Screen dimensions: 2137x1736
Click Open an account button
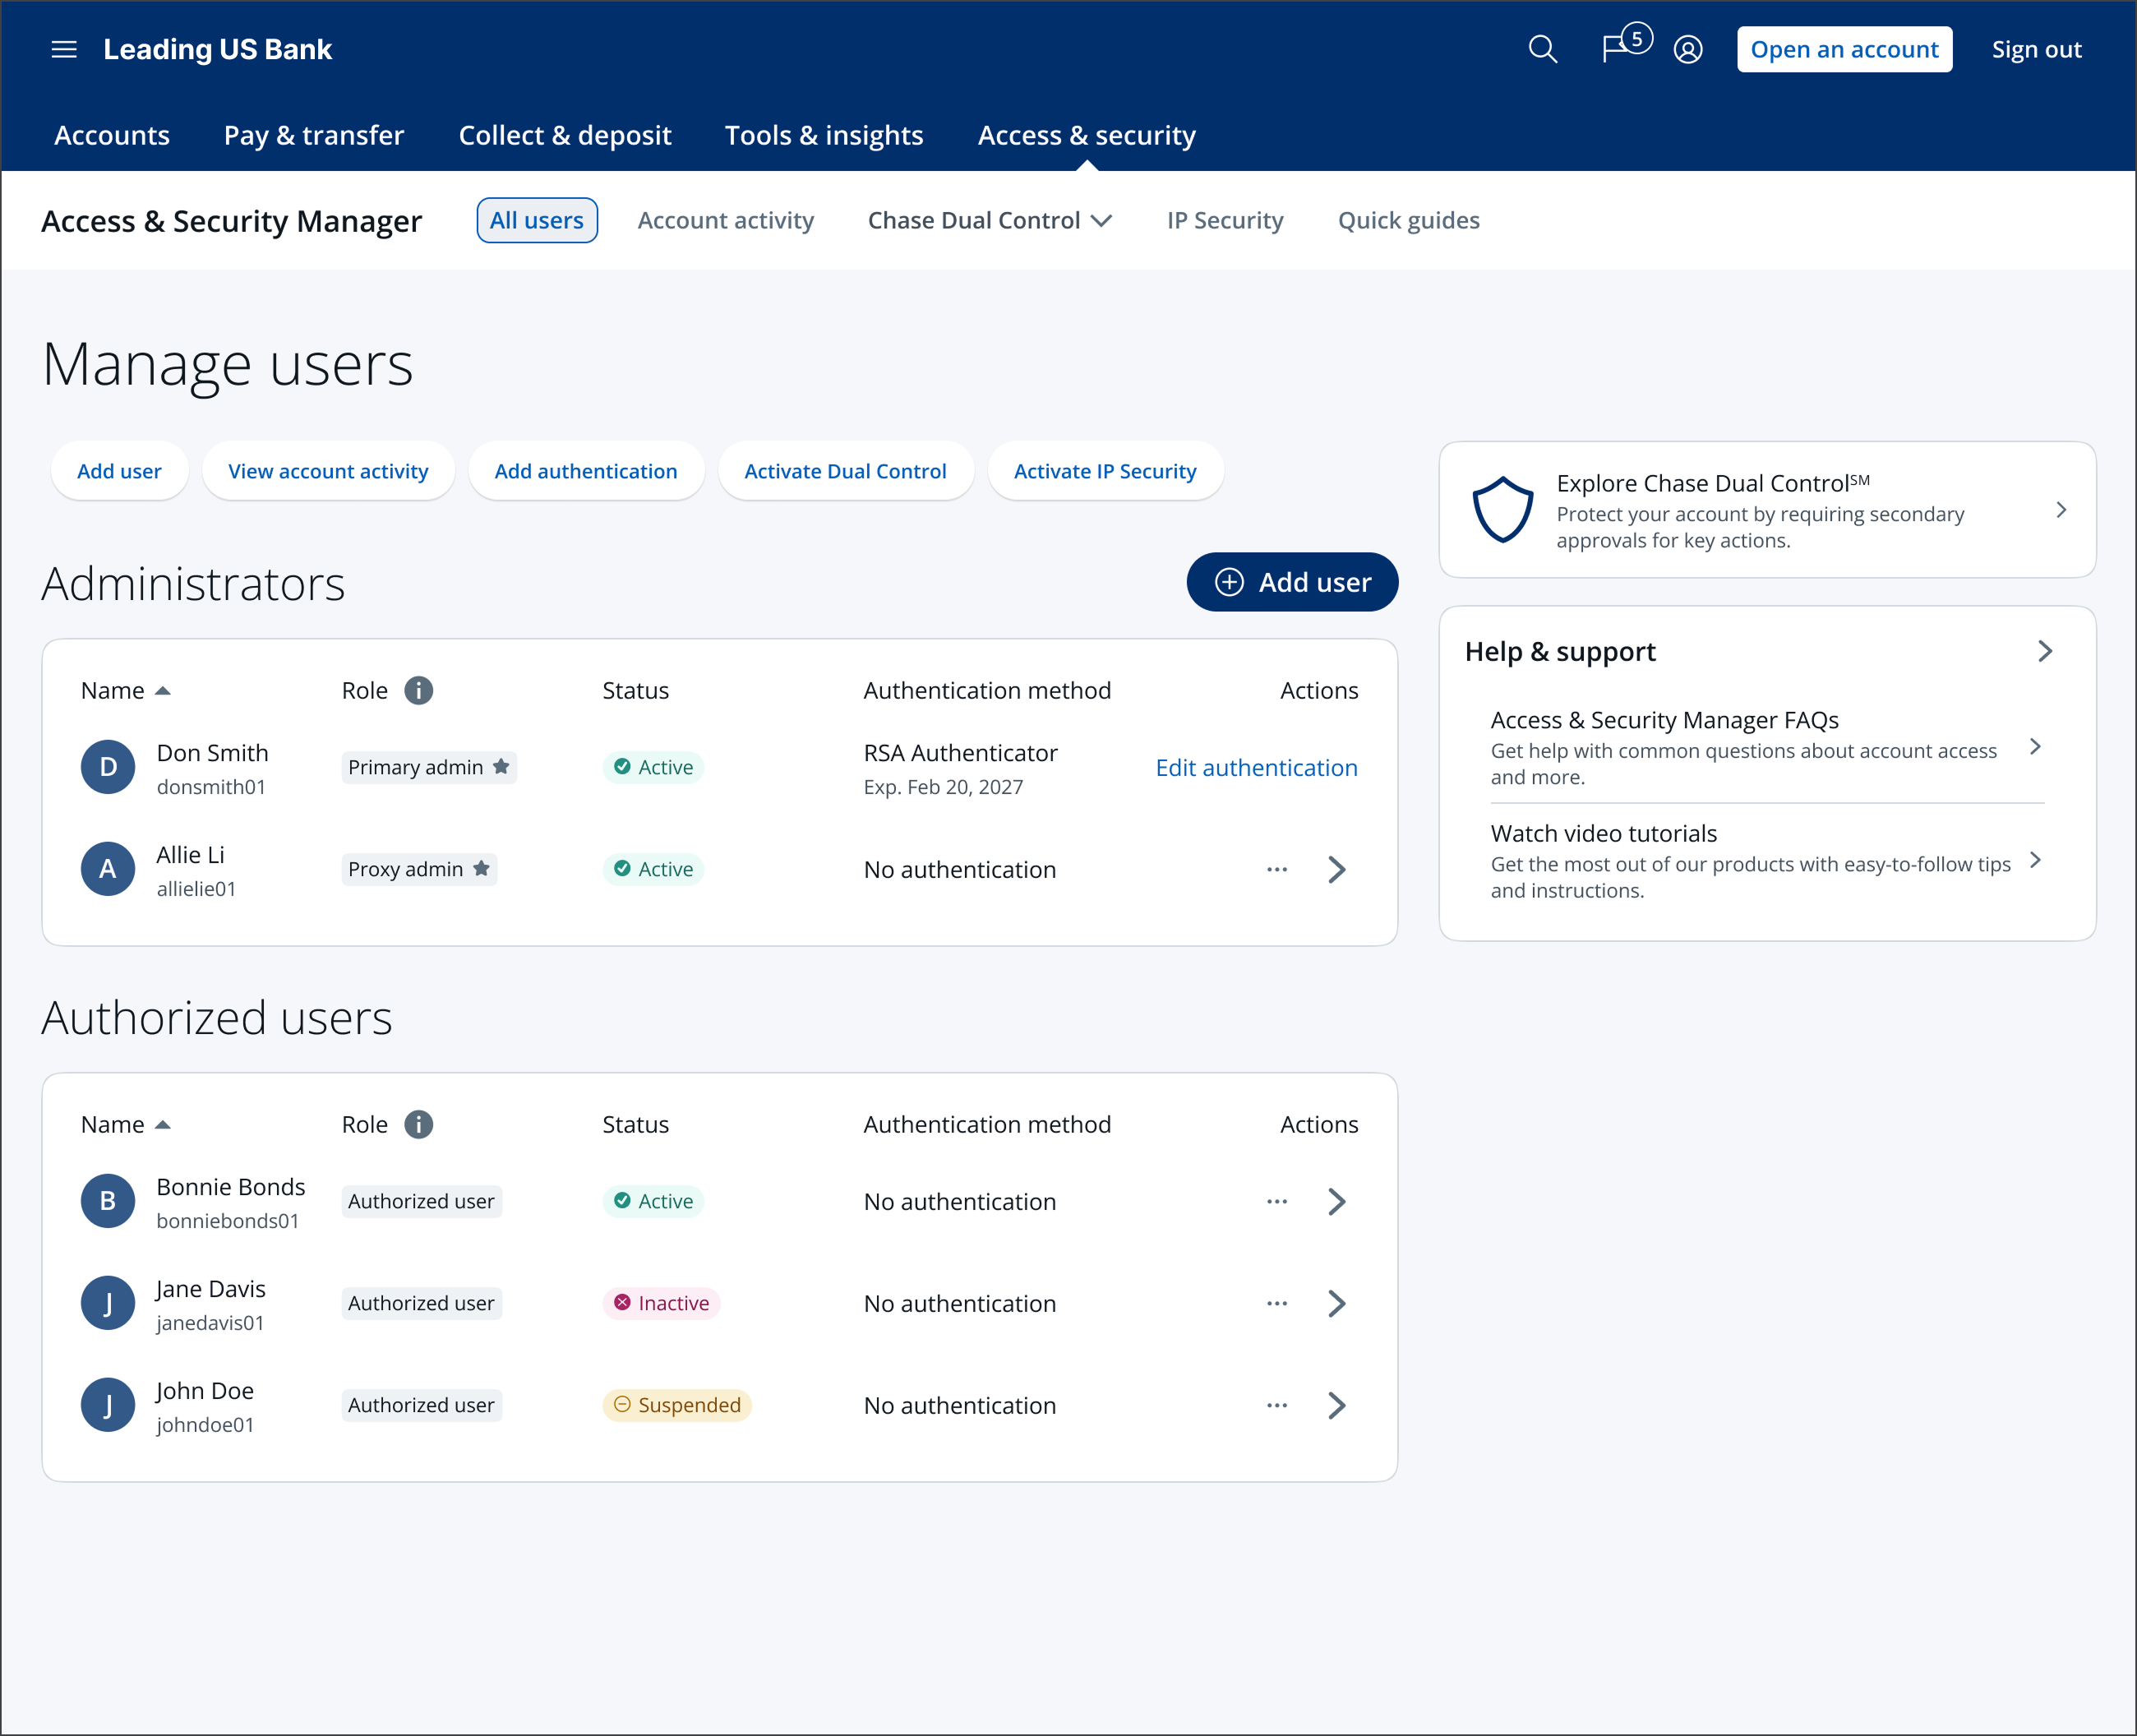[x=1844, y=49]
